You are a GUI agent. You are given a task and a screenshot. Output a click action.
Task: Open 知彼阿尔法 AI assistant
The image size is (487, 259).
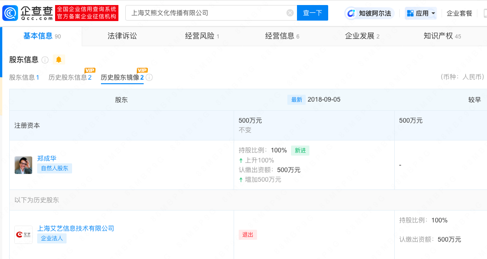(x=369, y=13)
